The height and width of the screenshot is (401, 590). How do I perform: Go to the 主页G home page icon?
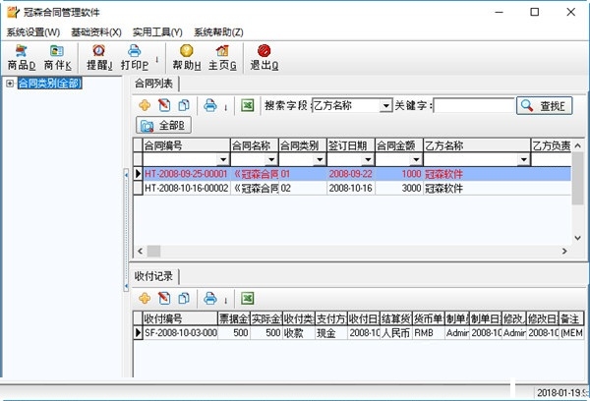click(222, 58)
